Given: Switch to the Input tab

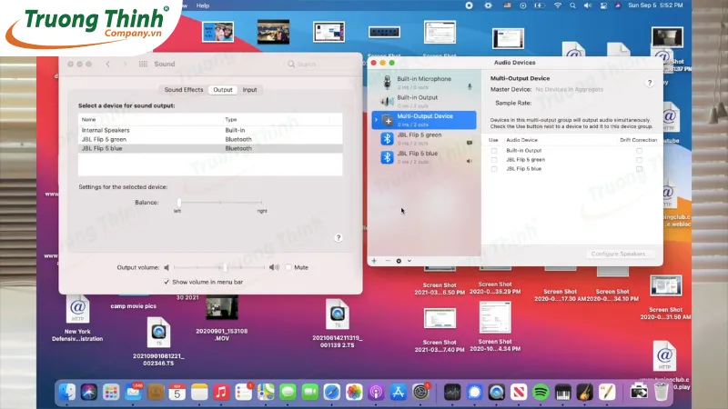Looking at the screenshot, I should [x=249, y=90].
